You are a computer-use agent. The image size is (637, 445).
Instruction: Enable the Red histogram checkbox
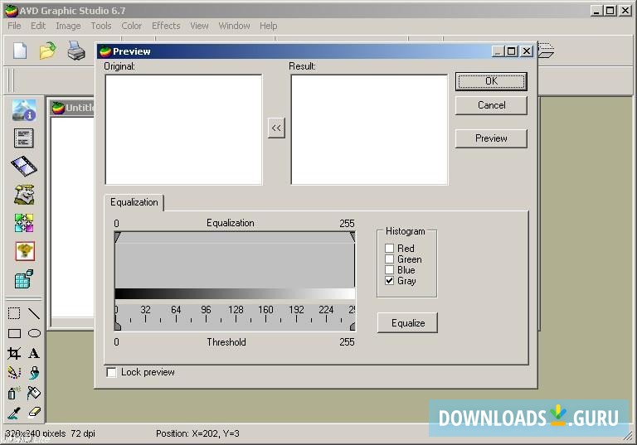[x=389, y=248]
